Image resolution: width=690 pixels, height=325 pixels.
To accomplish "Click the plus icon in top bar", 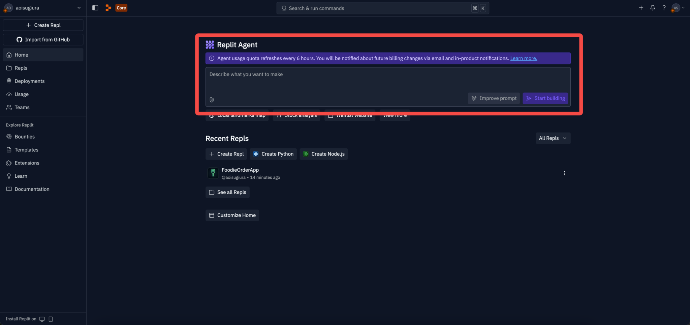I will coord(641,8).
